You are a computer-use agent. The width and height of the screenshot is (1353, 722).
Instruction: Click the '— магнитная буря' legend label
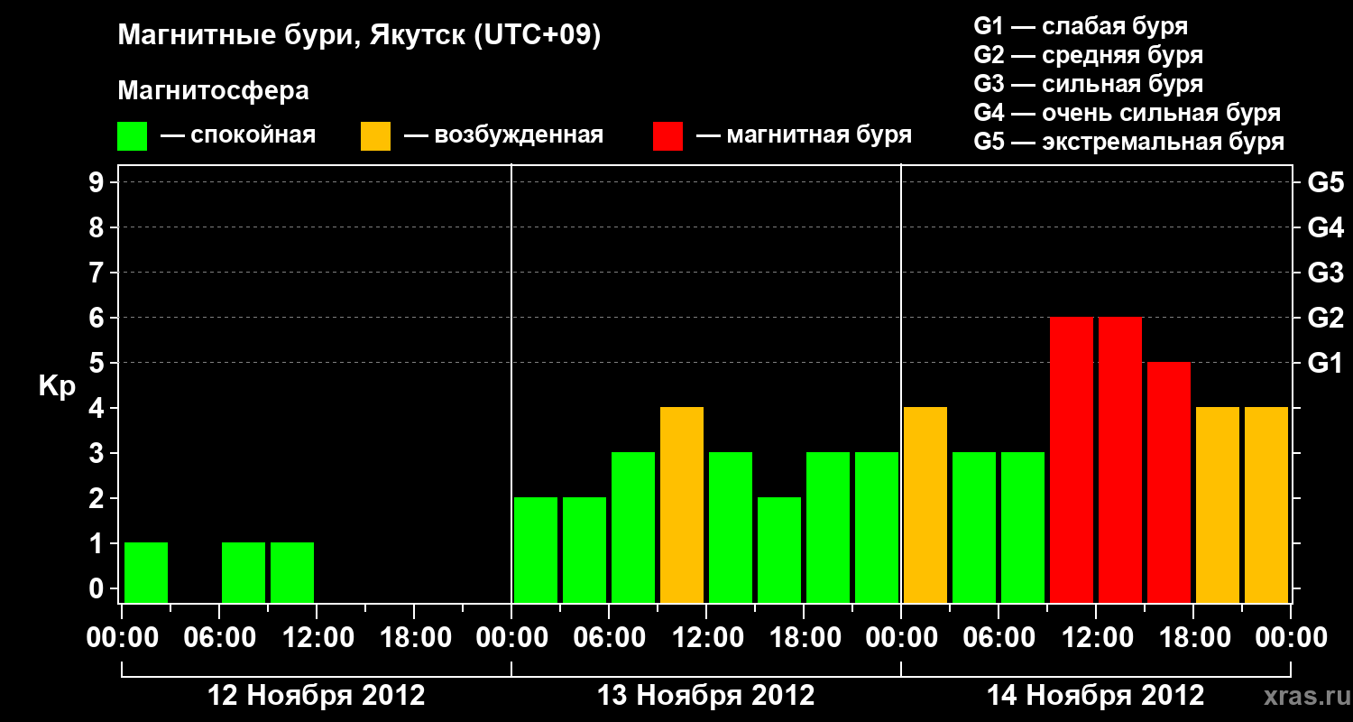804,136
